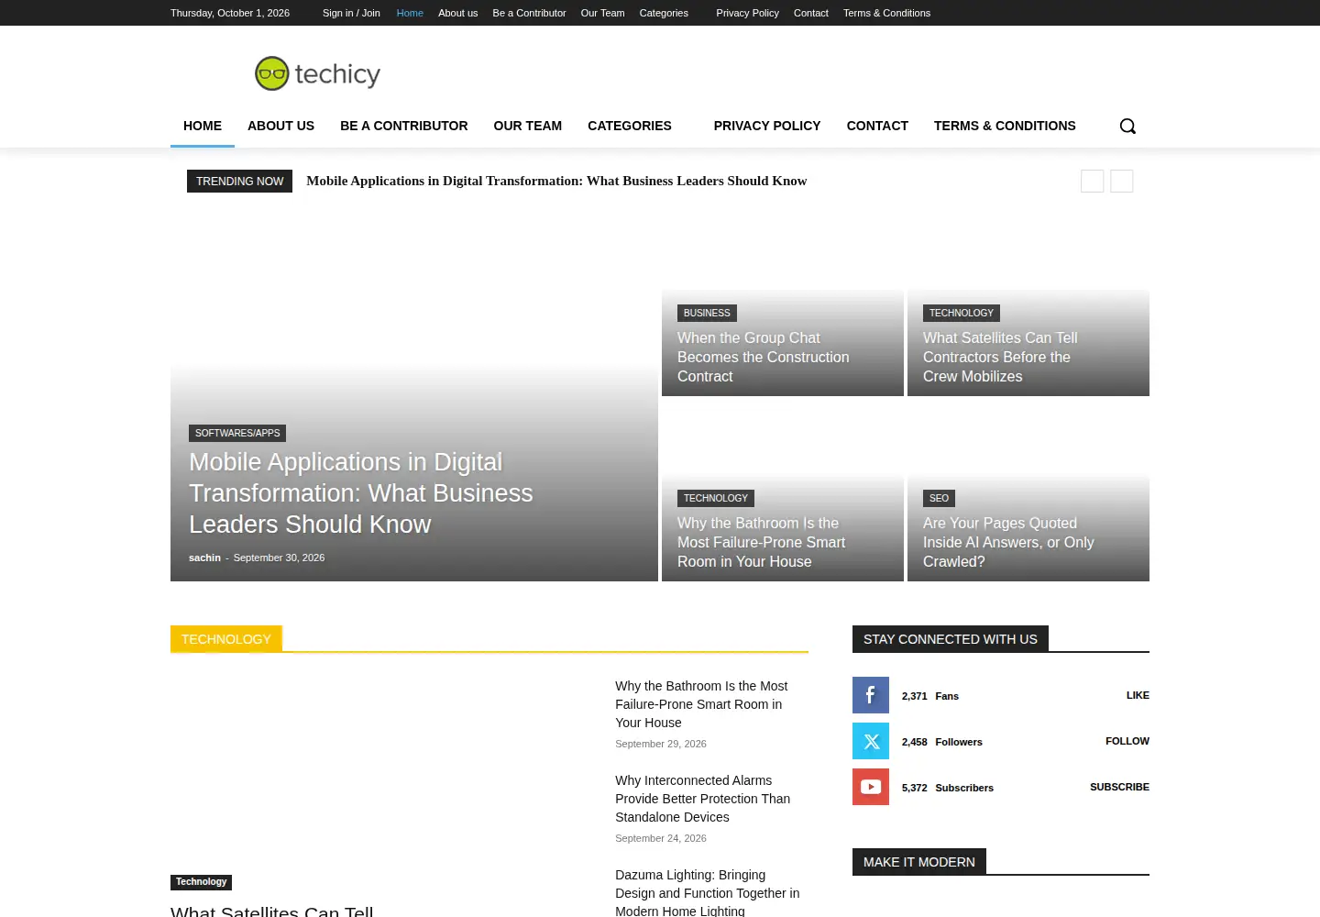1320x917 pixels.
Task: Click September 30, 2026 date text
Action: (279, 558)
